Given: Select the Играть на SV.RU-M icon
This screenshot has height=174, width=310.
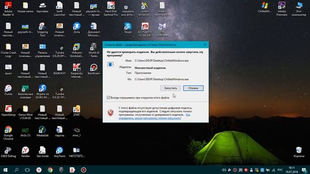Looking at the screenshot, I should click(x=42, y=92).
